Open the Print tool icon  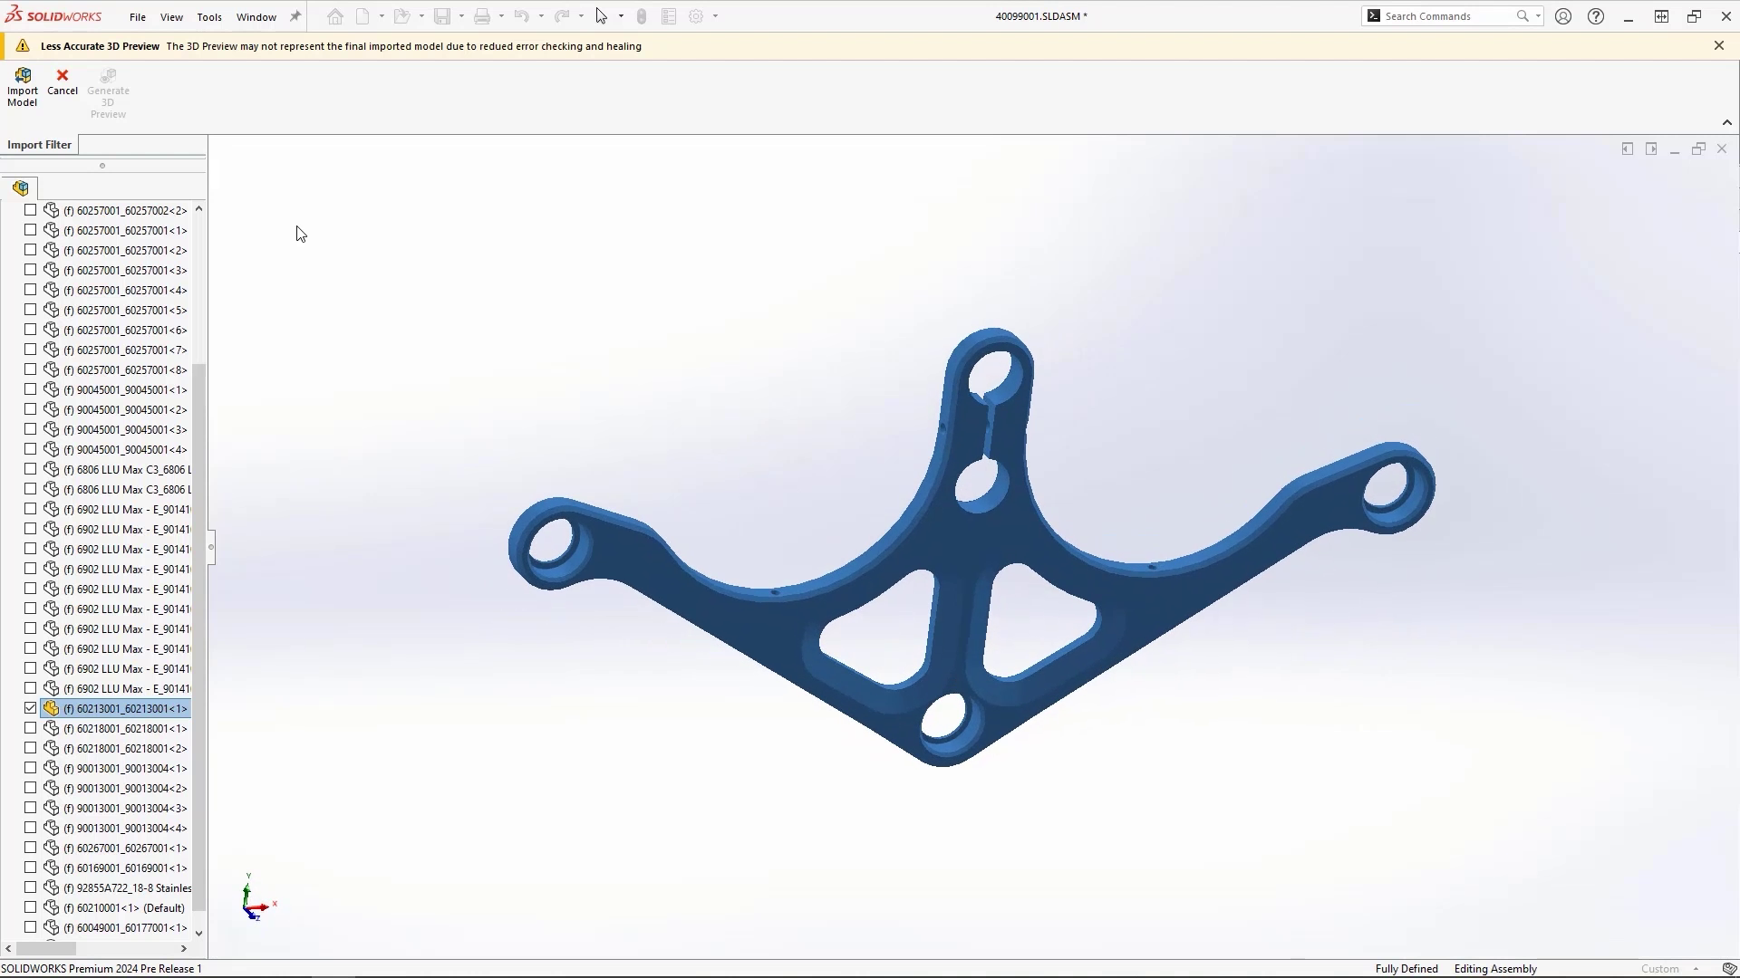[481, 15]
